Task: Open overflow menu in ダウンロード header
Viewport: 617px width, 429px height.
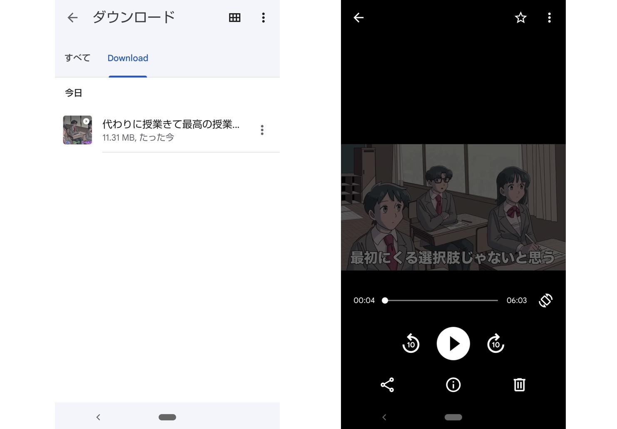Action: [x=263, y=17]
